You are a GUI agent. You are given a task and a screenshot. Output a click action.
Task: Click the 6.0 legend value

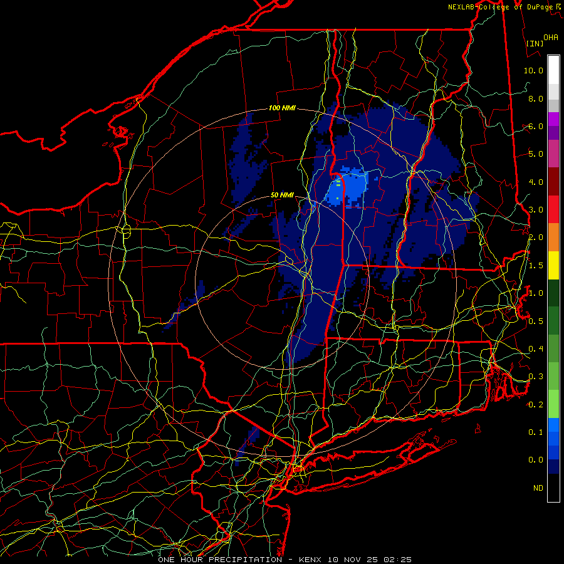(536, 126)
